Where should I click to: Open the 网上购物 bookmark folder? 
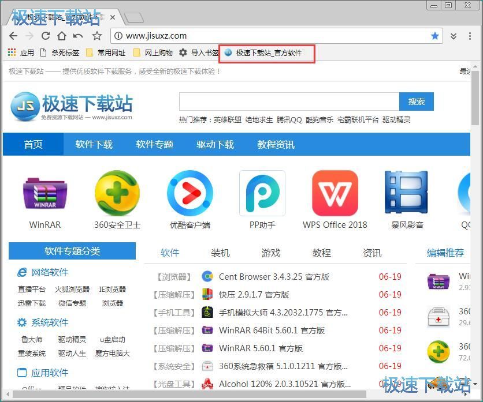coord(153,53)
